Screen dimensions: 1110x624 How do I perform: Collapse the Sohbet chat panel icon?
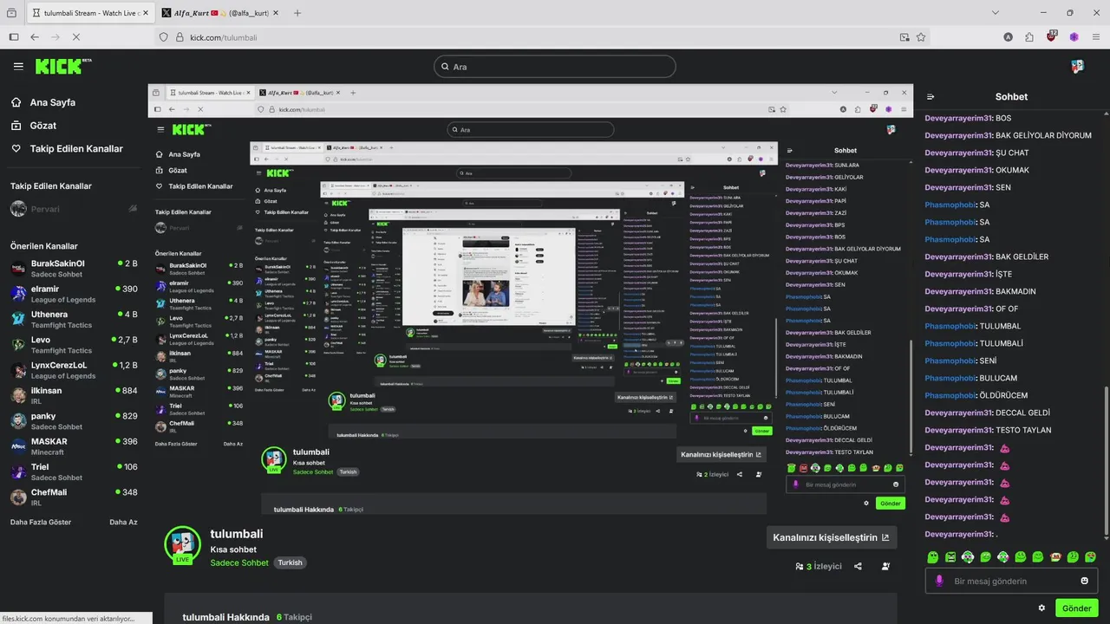click(x=930, y=97)
